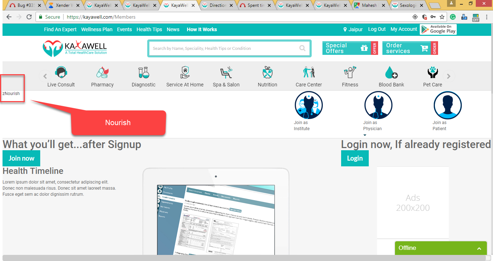
Task: Click Join as Physician avatar
Action: point(378,105)
